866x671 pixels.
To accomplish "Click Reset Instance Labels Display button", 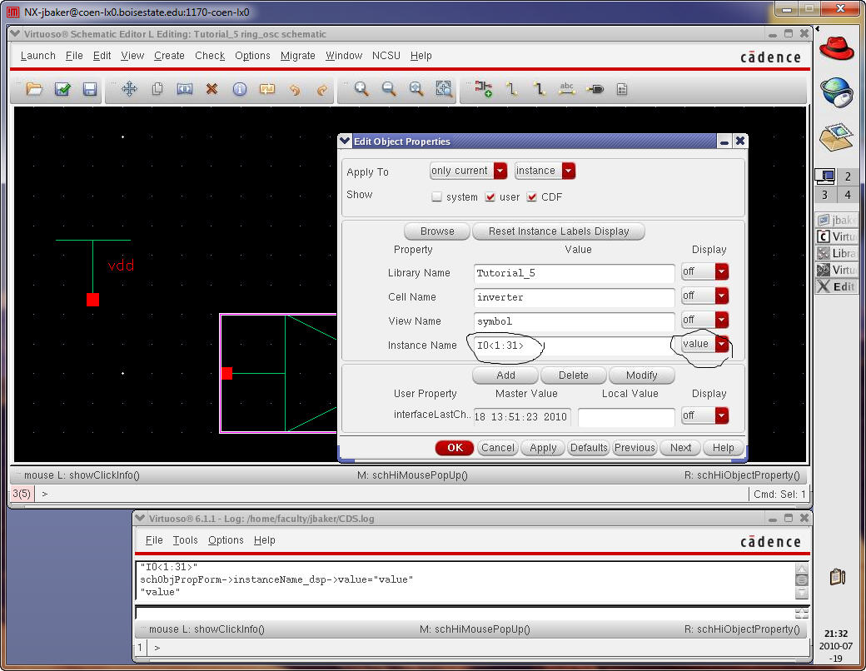I will [x=558, y=231].
